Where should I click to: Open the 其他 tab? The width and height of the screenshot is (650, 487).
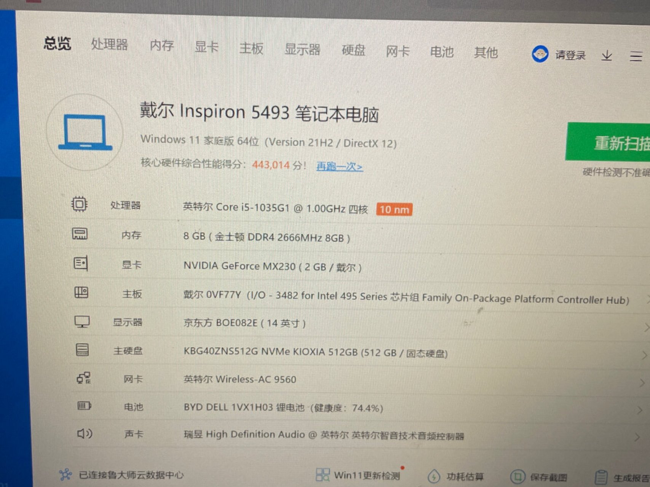486,53
